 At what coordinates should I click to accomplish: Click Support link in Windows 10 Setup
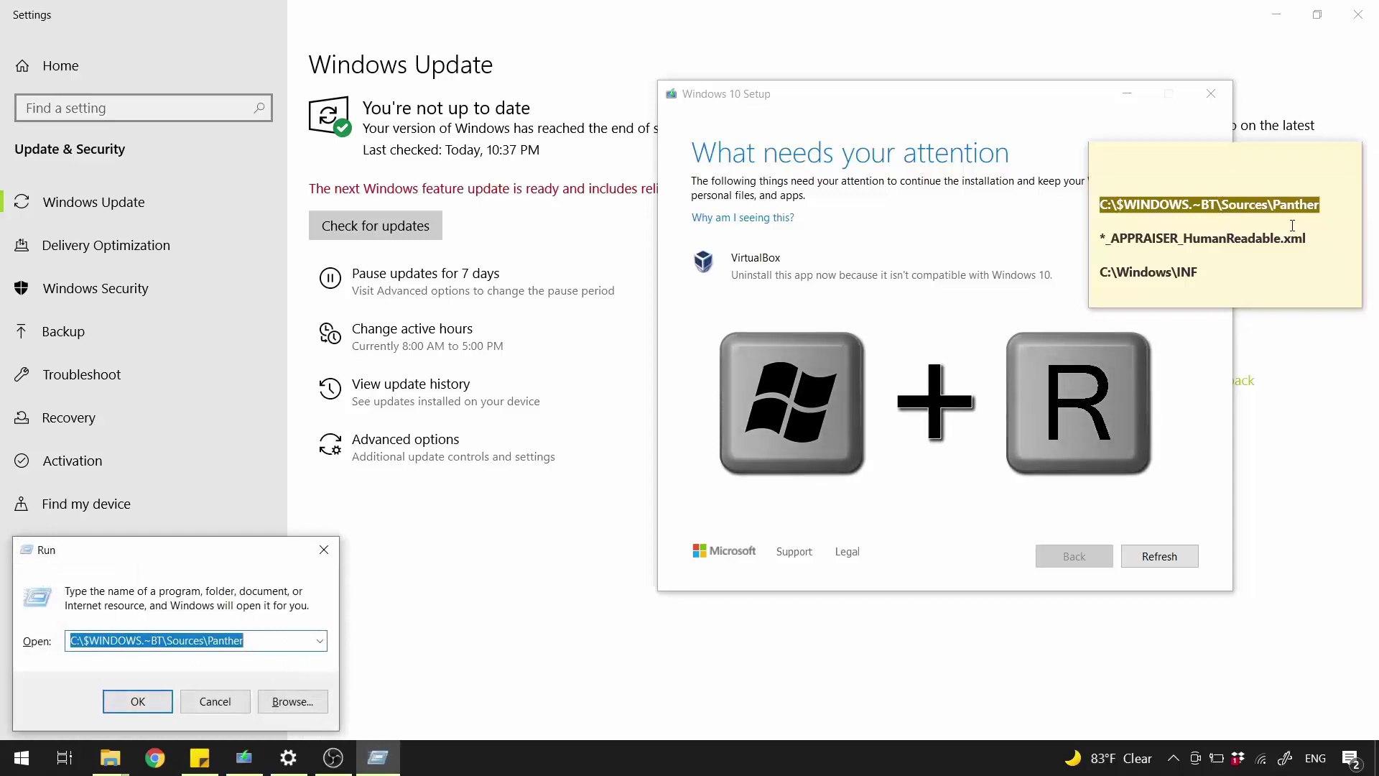[794, 552]
